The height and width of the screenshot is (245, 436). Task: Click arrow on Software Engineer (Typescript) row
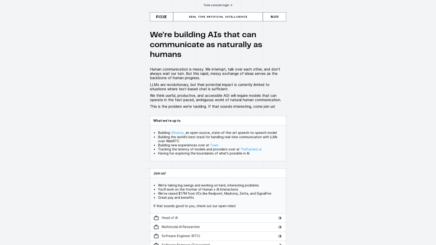pyautogui.click(x=280, y=244)
